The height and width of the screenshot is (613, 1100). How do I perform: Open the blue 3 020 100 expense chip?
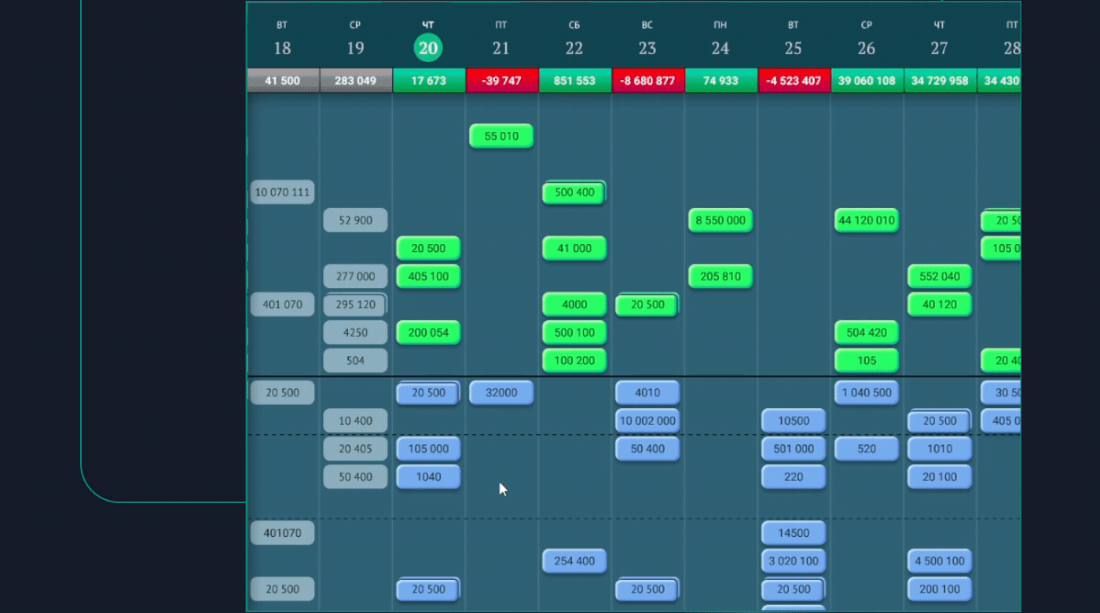tap(793, 561)
